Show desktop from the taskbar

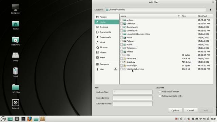(x=10, y=119)
